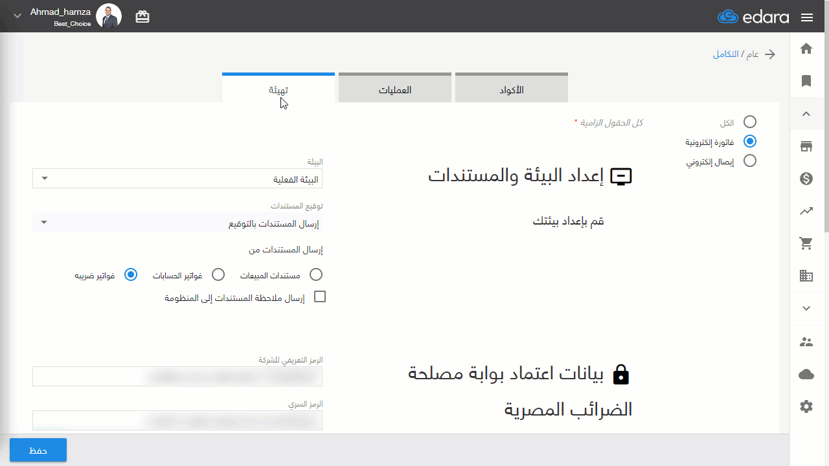
Task: Click the الرمز التعريفي للشركة field
Action: (x=177, y=376)
